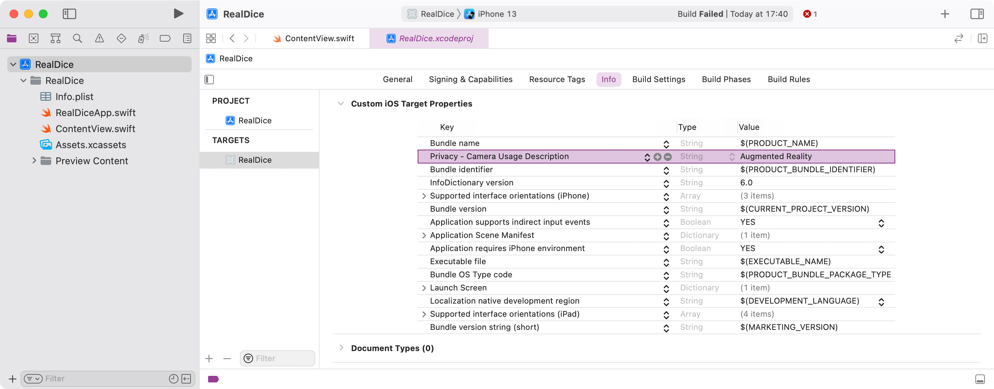Open the Report navigator
The image size is (994, 389).
[x=187, y=39]
